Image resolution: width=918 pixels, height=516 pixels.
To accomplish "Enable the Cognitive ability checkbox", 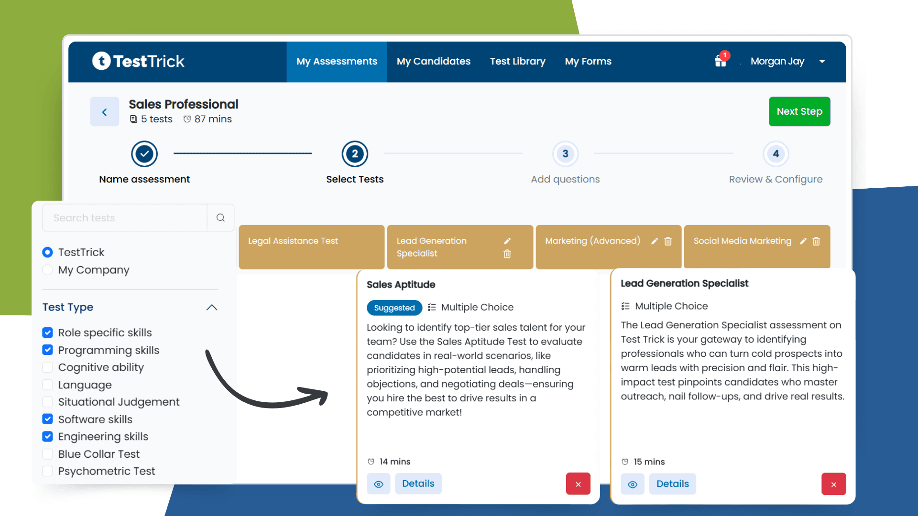I will [x=48, y=367].
